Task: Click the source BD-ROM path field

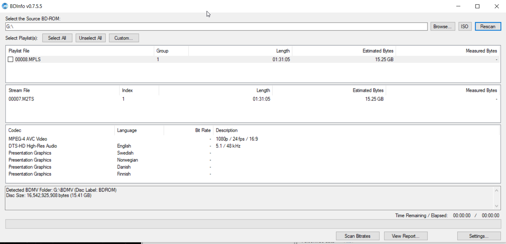Action: pyautogui.click(x=216, y=26)
